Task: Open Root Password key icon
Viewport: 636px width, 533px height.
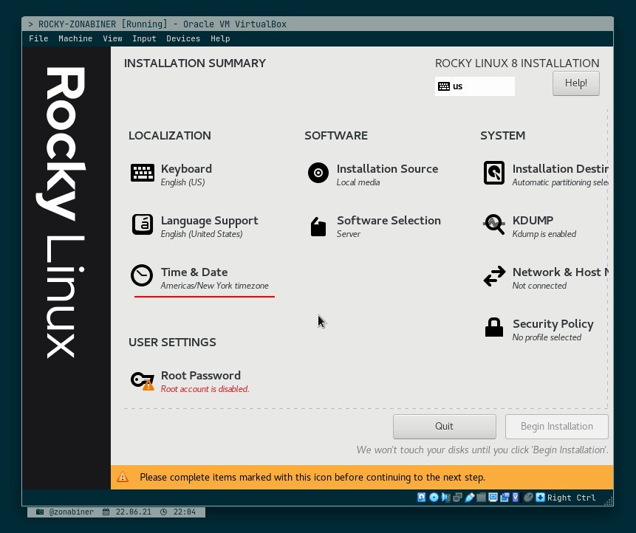Action: (143, 381)
